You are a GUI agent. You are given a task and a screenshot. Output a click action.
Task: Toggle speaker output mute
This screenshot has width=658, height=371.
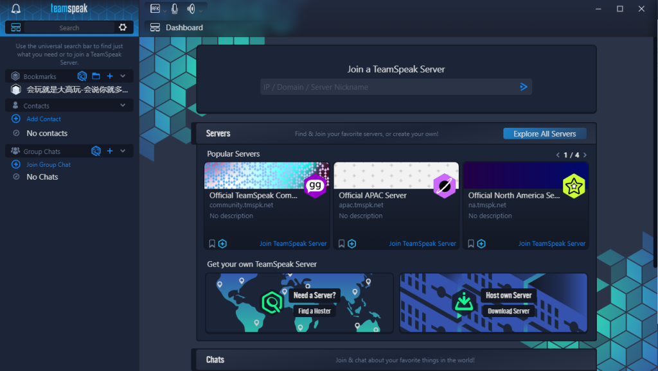coord(191,9)
